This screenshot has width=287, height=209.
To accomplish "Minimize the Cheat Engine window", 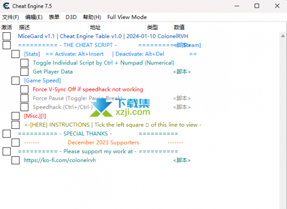I will point(237,6).
